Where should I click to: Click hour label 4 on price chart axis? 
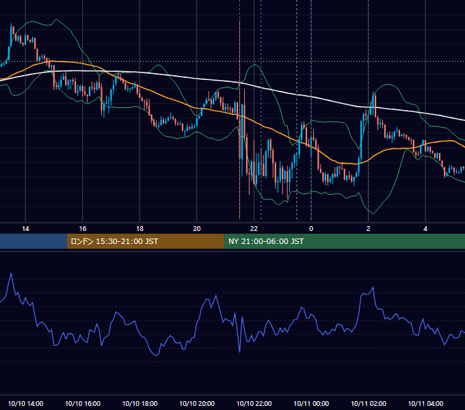point(425,229)
